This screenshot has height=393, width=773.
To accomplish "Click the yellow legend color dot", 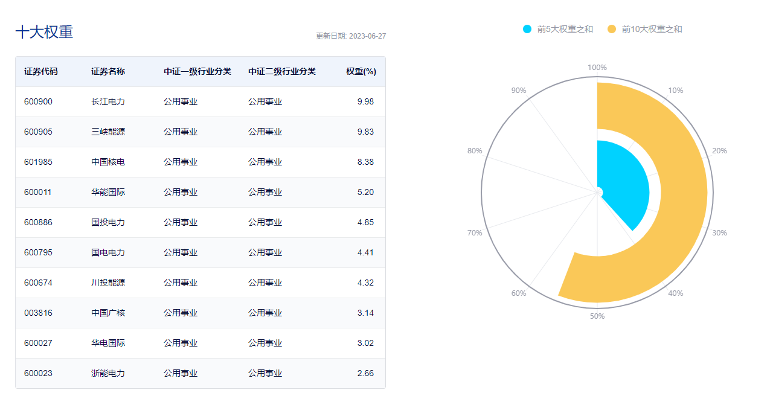I will 612,29.
